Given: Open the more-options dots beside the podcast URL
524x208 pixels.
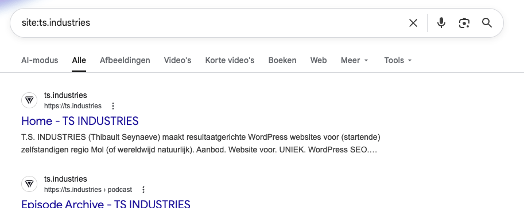Looking at the screenshot, I should click(143, 190).
